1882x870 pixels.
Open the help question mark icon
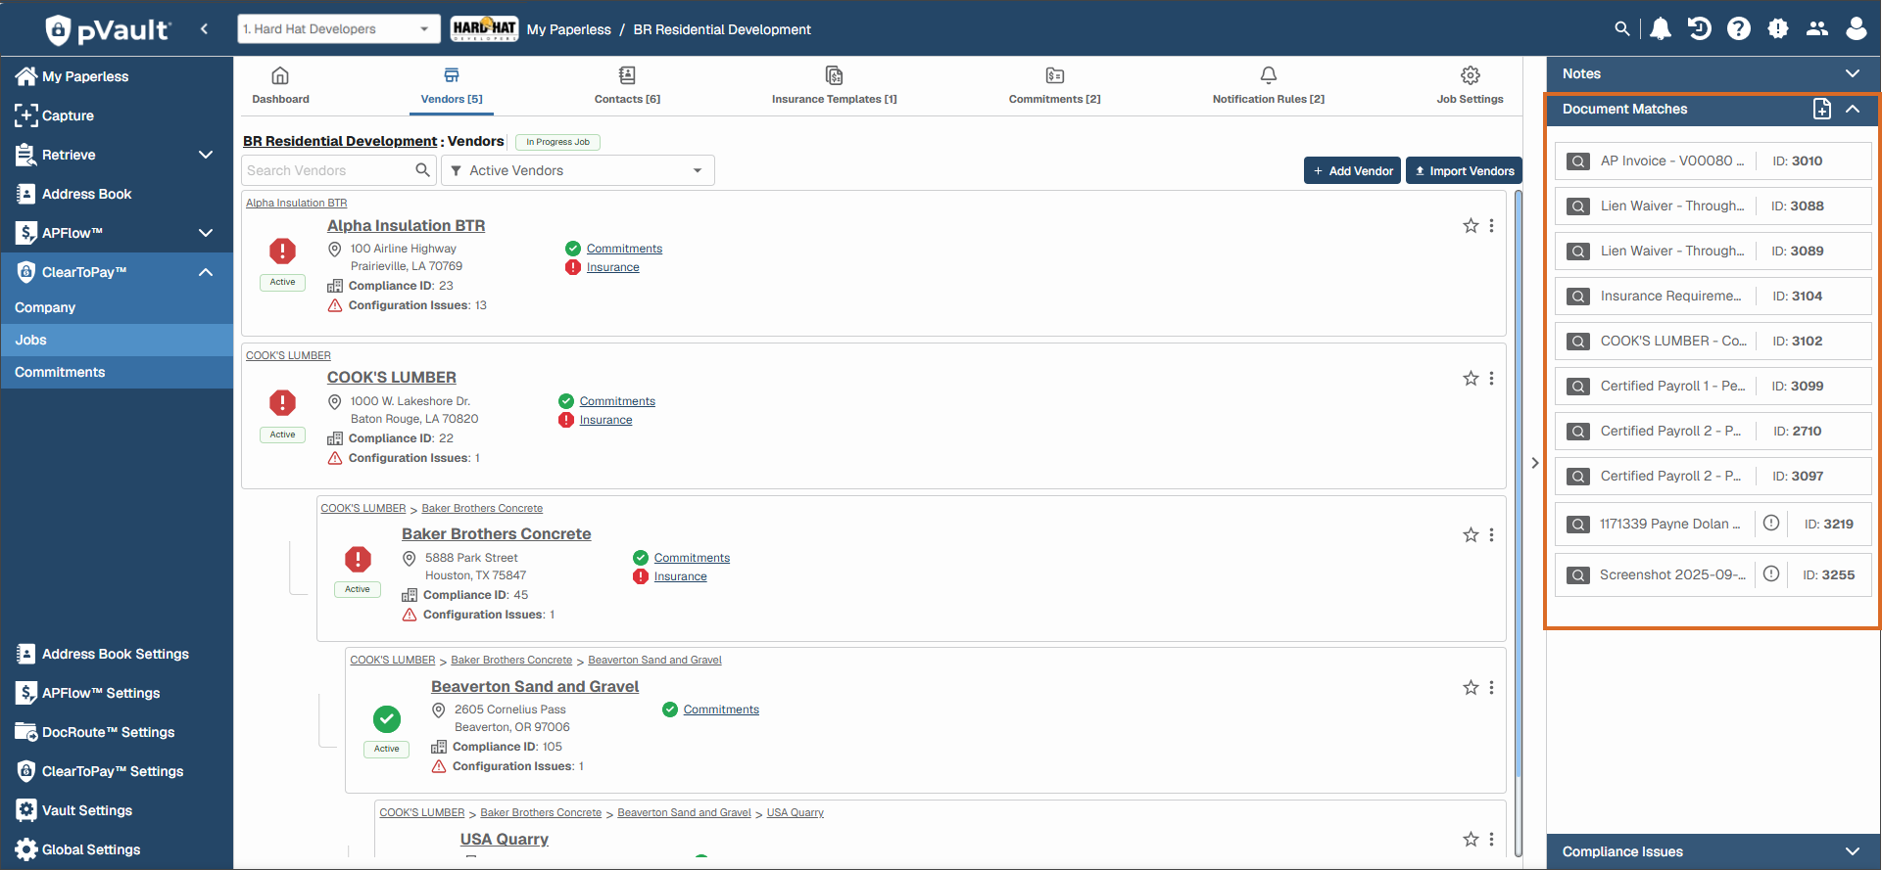[x=1739, y=29]
